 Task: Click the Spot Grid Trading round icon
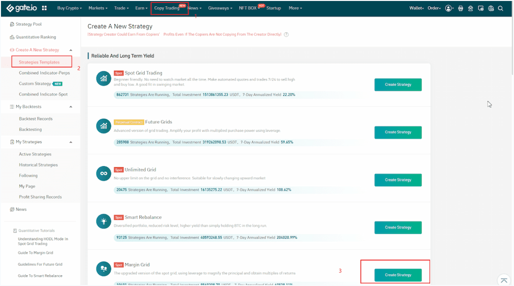click(x=104, y=79)
